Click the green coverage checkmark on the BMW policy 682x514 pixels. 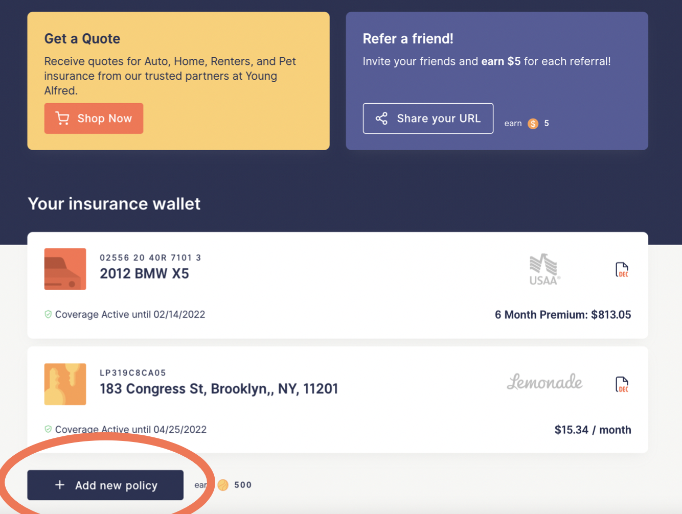[x=48, y=314]
